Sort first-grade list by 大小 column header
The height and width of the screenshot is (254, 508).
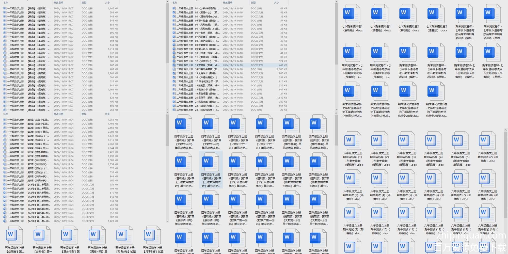[107, 3]
